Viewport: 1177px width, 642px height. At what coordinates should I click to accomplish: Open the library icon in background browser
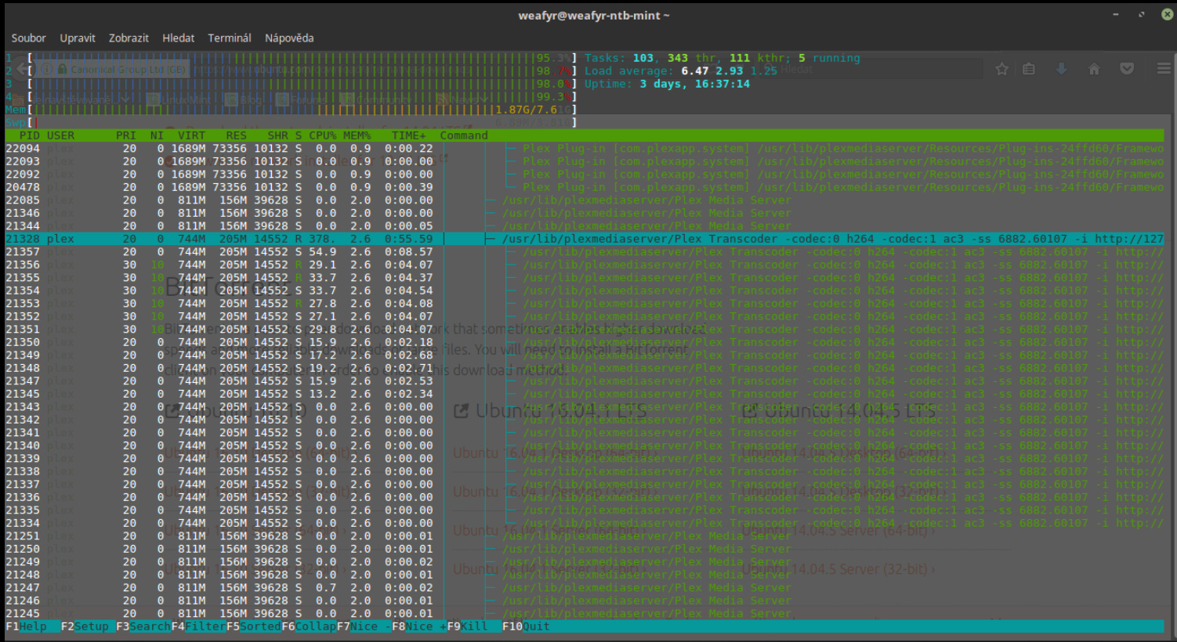[1029, 69]
